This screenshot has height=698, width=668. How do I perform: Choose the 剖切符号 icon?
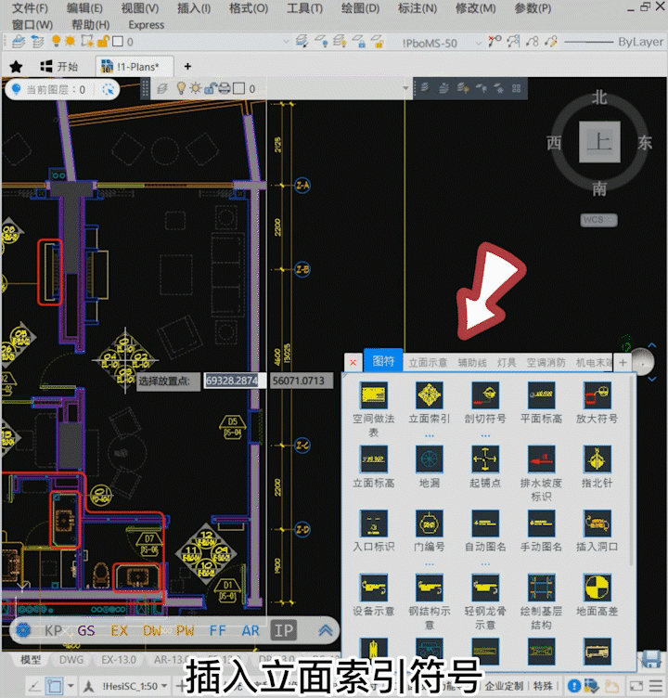(x=485, y=394)
